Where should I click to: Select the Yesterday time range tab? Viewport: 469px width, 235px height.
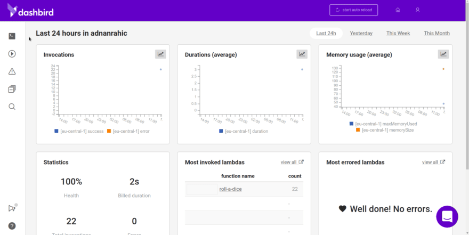coord(361,33)
